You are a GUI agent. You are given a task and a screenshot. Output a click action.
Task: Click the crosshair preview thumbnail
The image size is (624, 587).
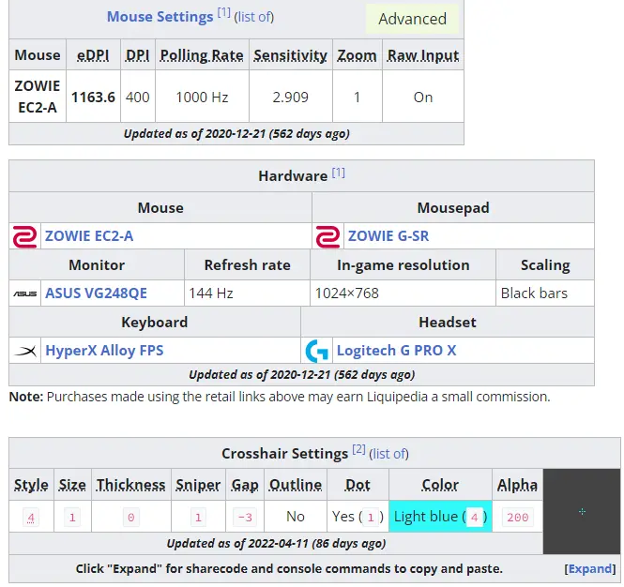[x=582, y=512]
